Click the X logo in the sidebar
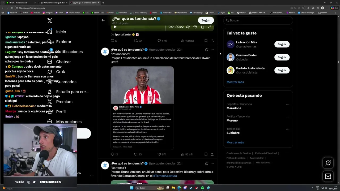The height and width of the screenshot is (191, 340). pos(50,21)
